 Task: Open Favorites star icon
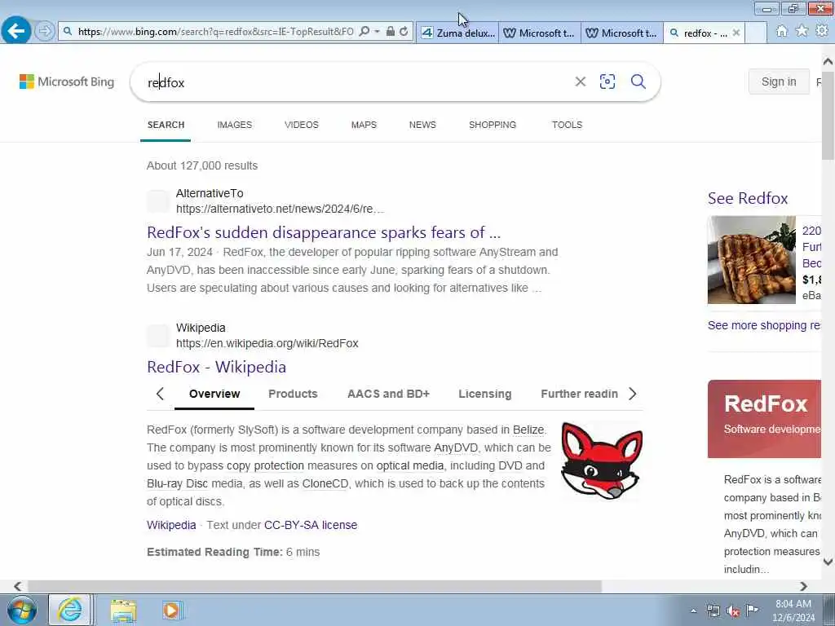tap(802, 31)
